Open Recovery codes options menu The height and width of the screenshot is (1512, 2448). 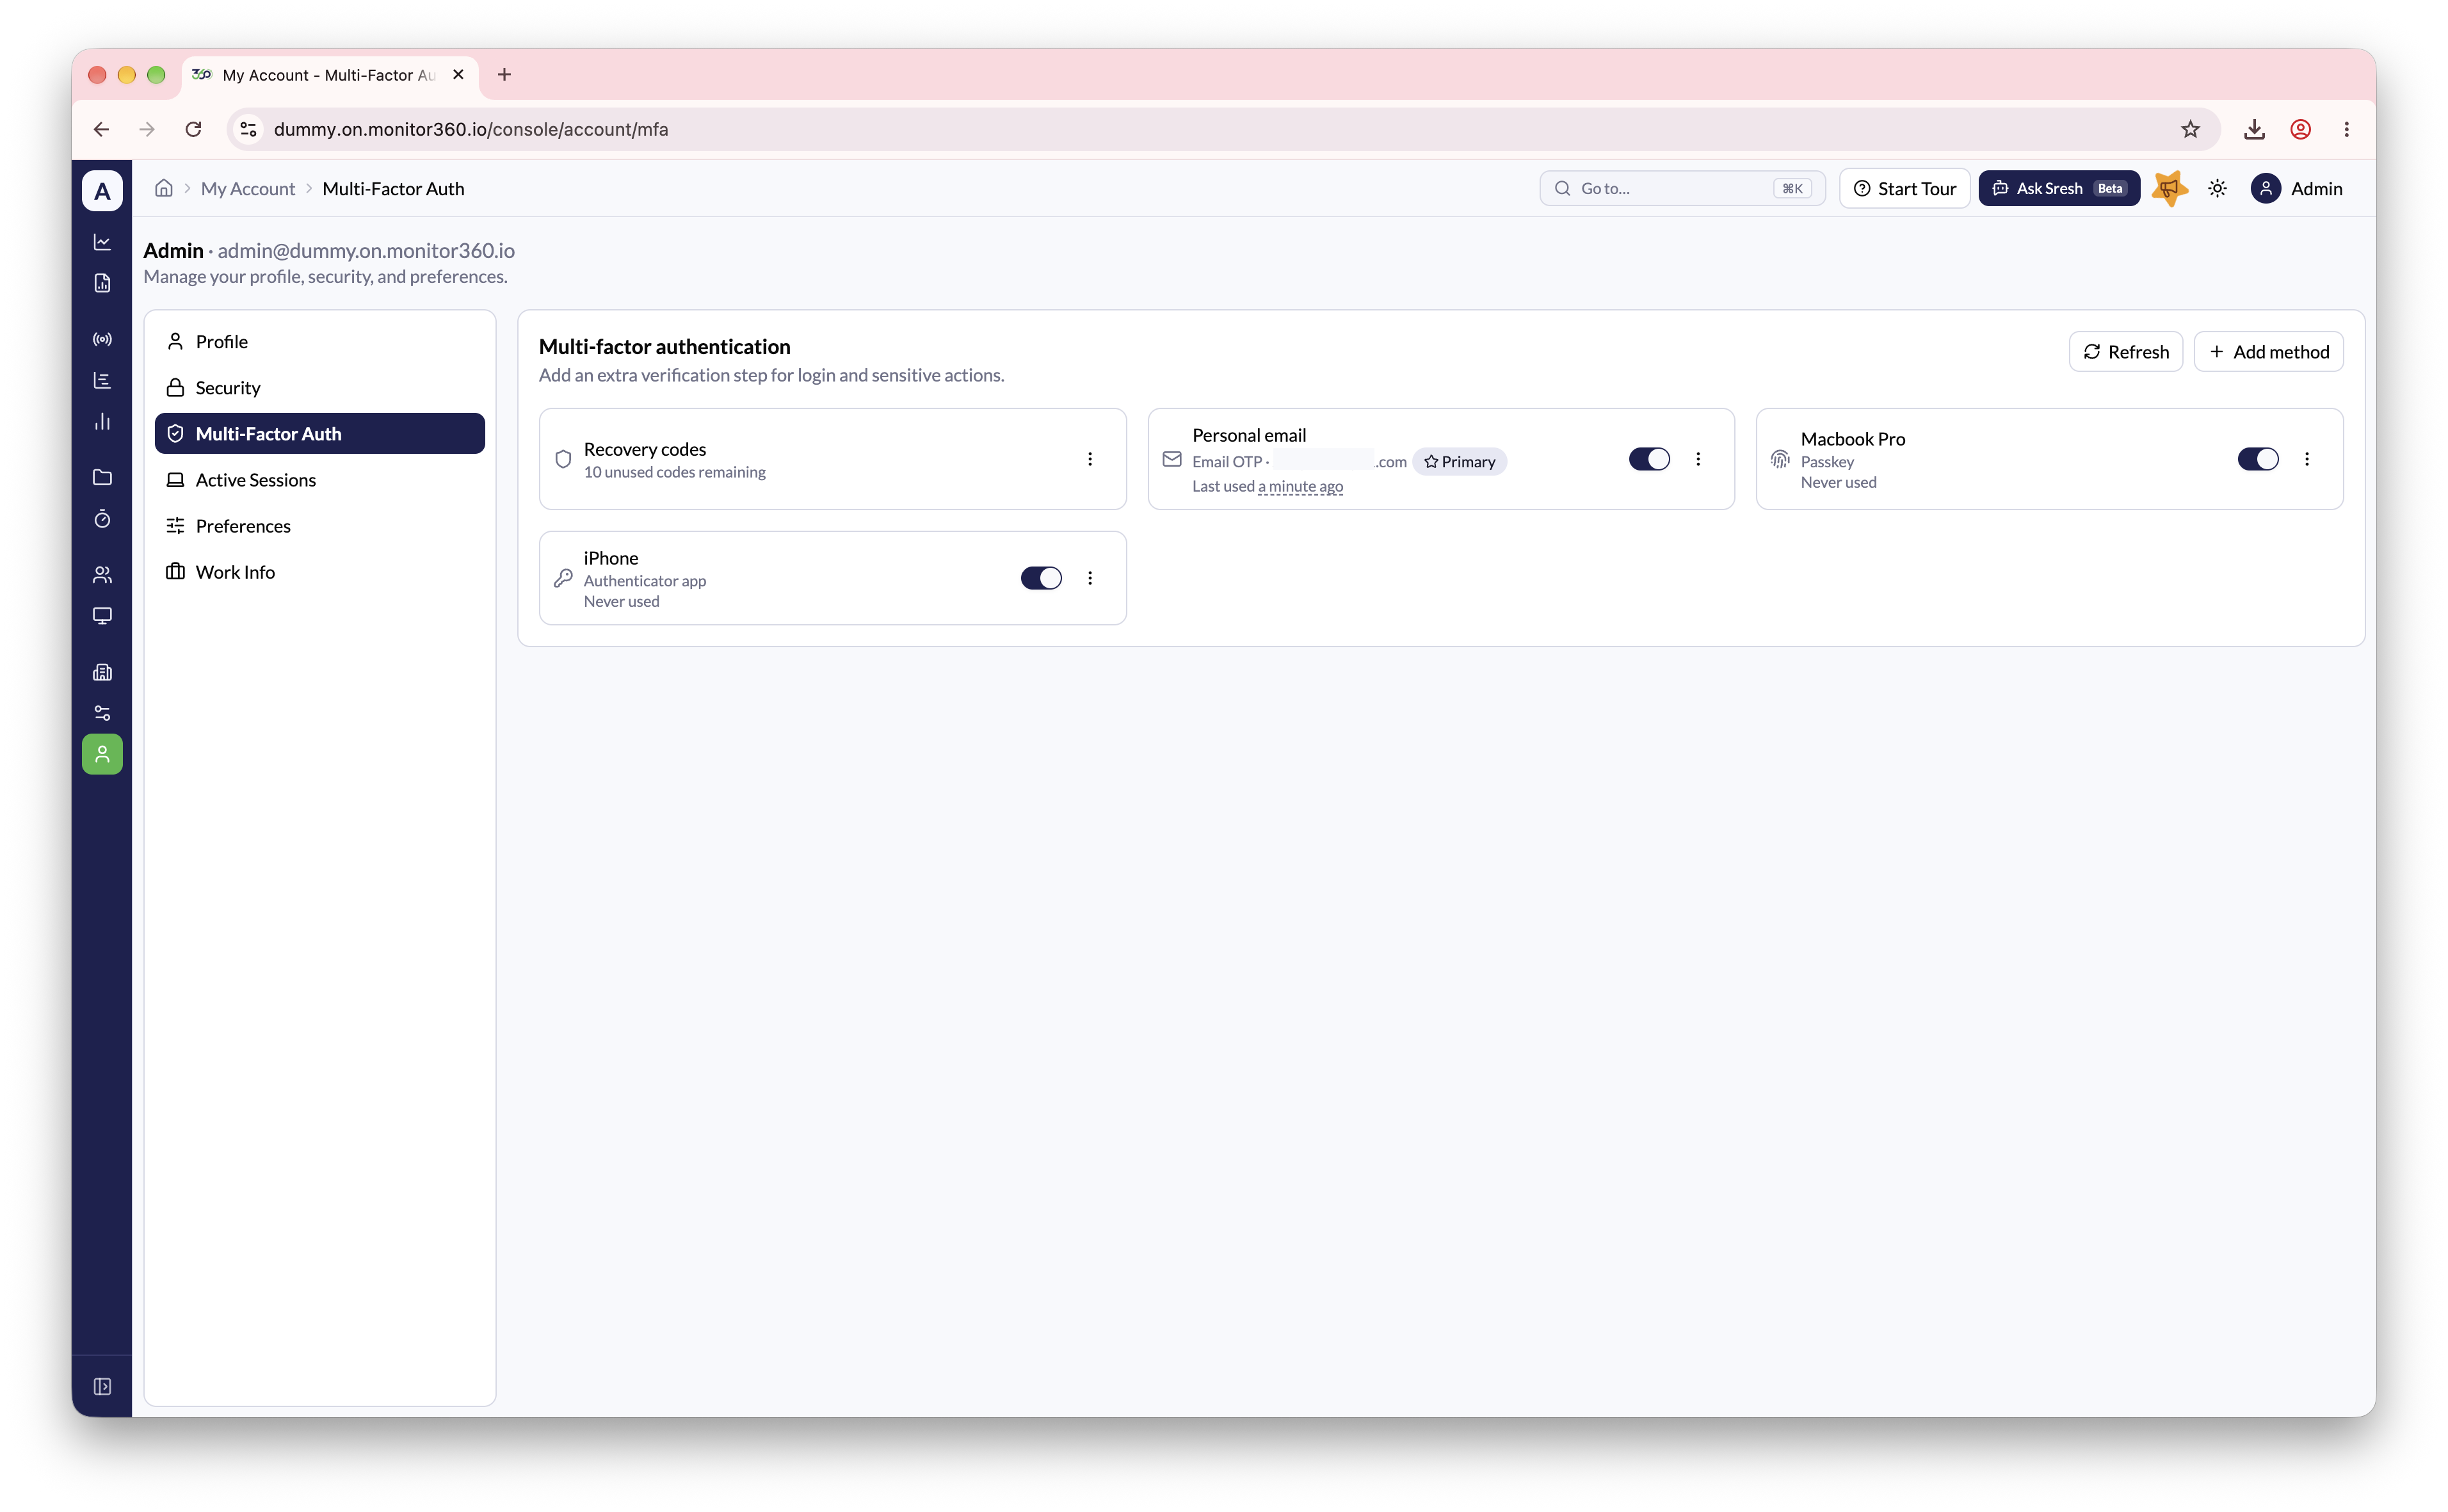pyautogui.click(x=1090, y=459)
